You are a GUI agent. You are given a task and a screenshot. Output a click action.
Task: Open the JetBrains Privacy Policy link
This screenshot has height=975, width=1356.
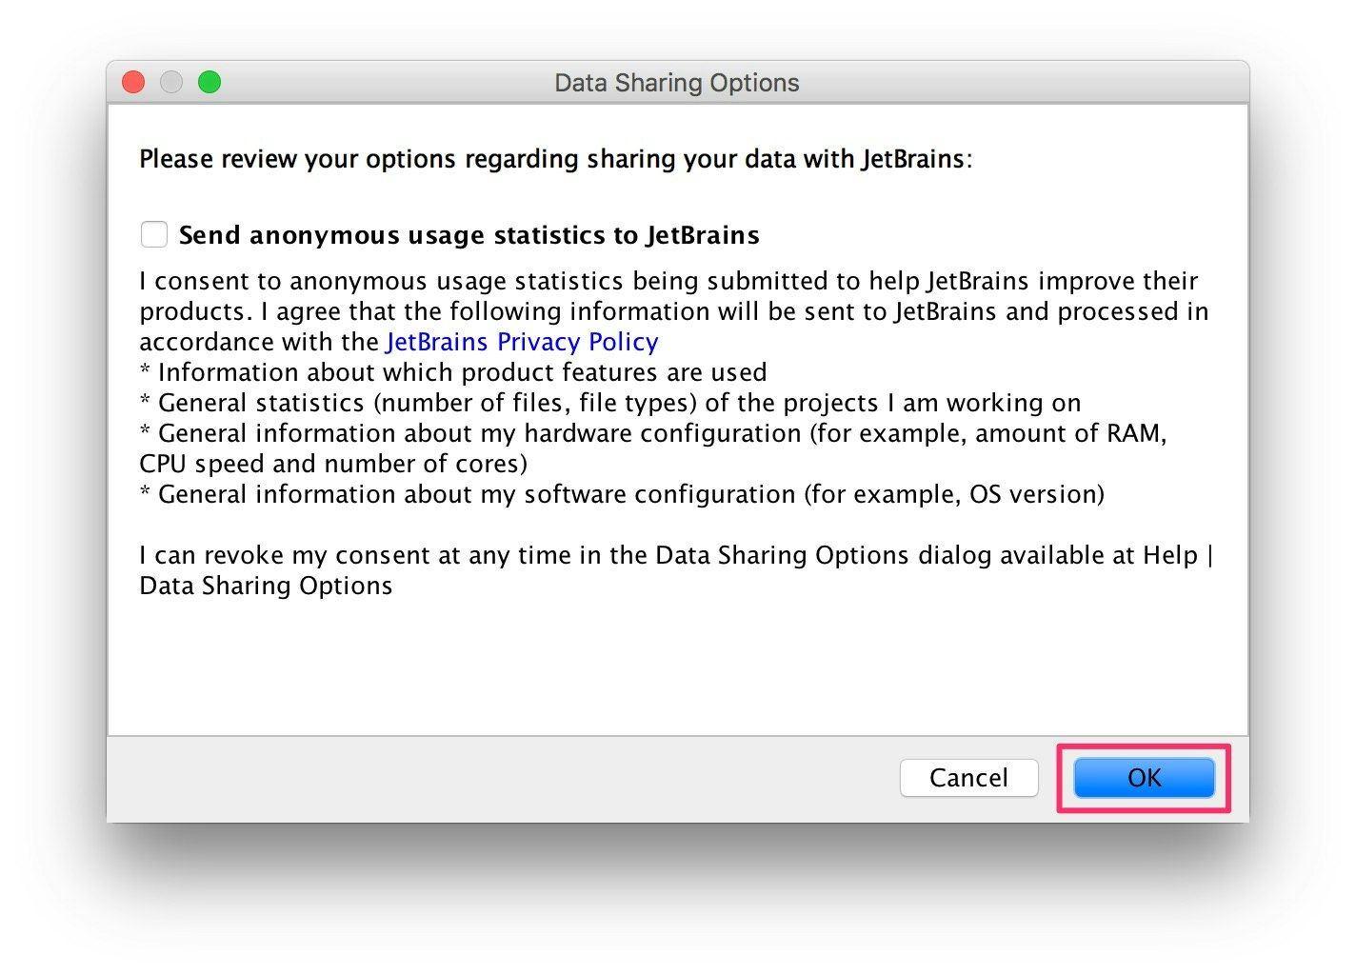point(522,342)
